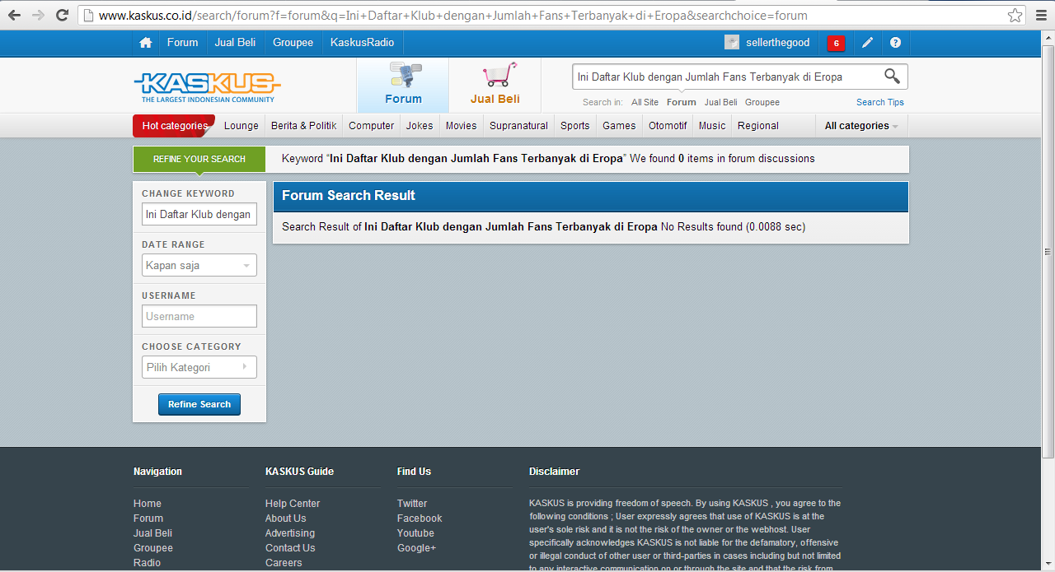Set search scope to Jual Beli
1055x572 pixels.
(x=720, y=102)
